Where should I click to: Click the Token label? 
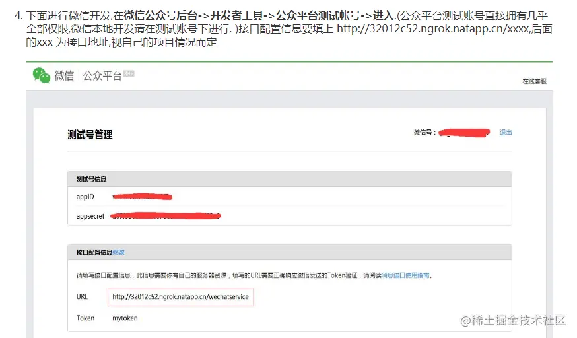tap(85, 318)
